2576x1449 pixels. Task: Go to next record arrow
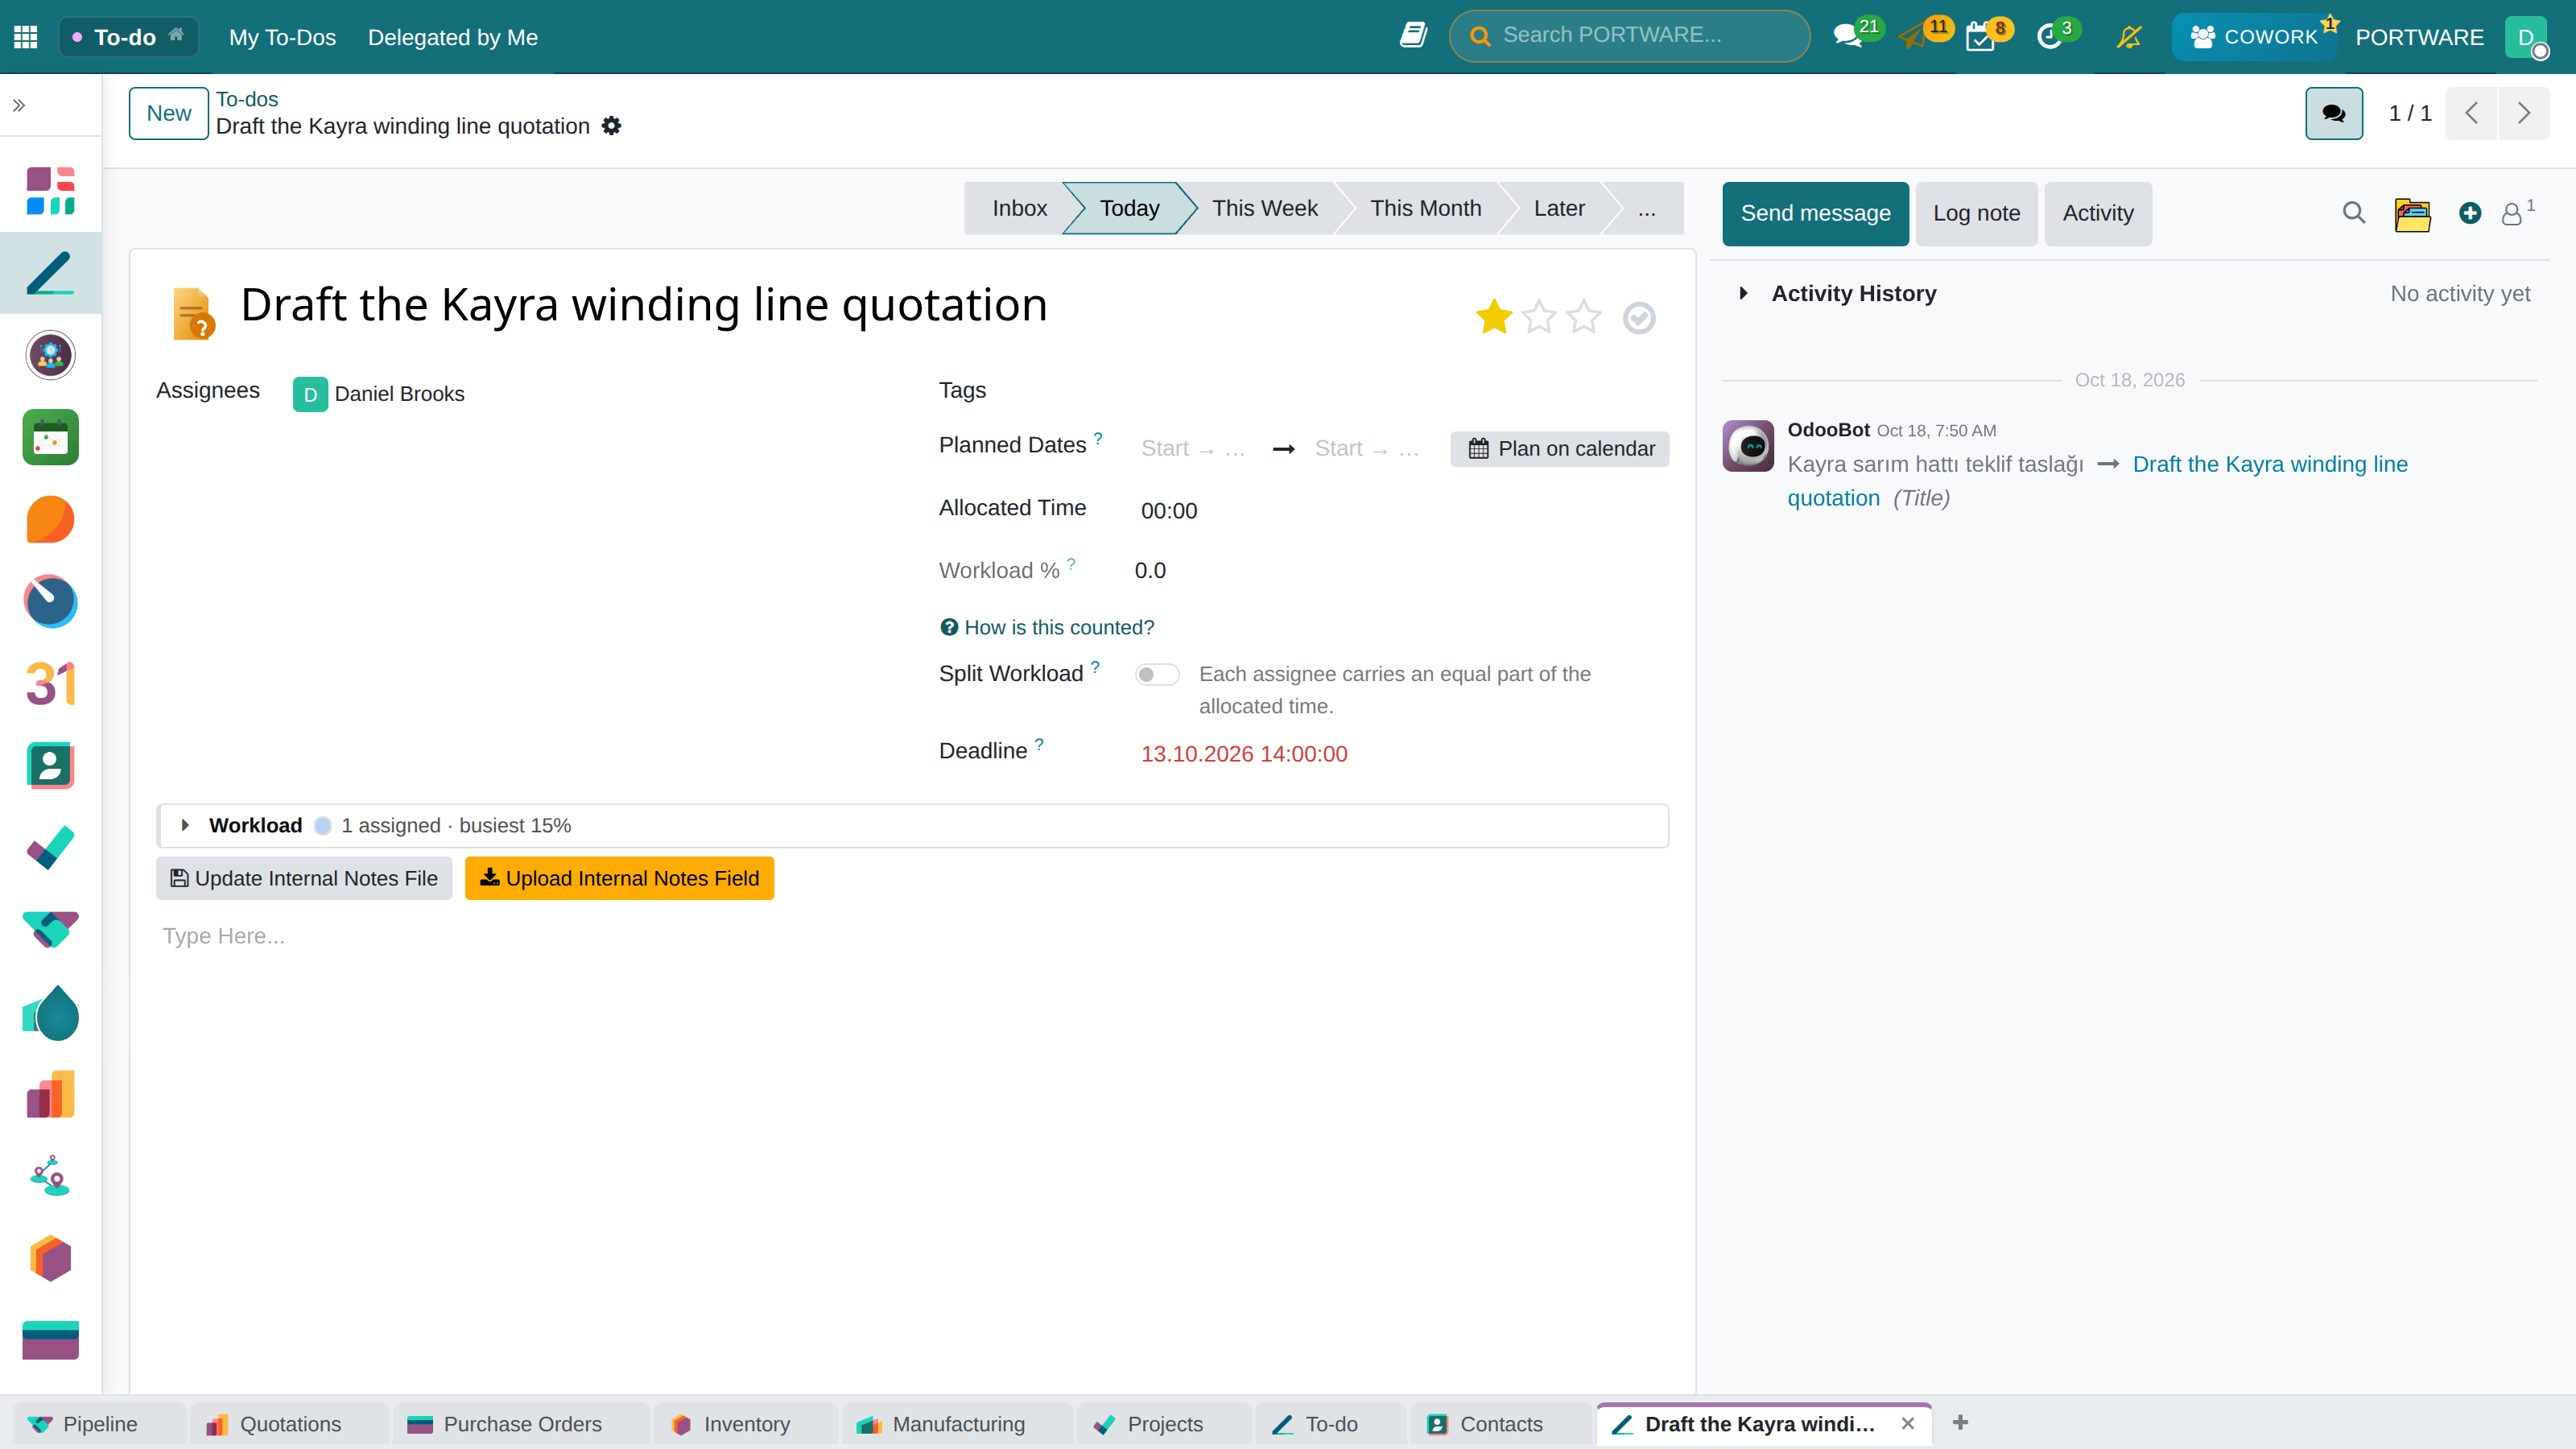coord(2523,113)
